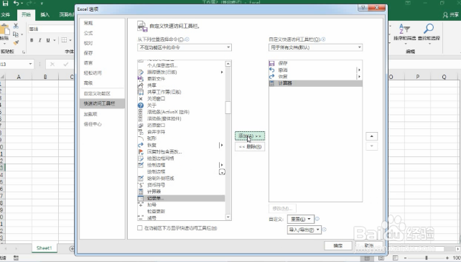Image resolution: width=461 pixels, height=264 pixels.
Task: Click the 更新文件 command icon in list
Action: tap(141, 78)
